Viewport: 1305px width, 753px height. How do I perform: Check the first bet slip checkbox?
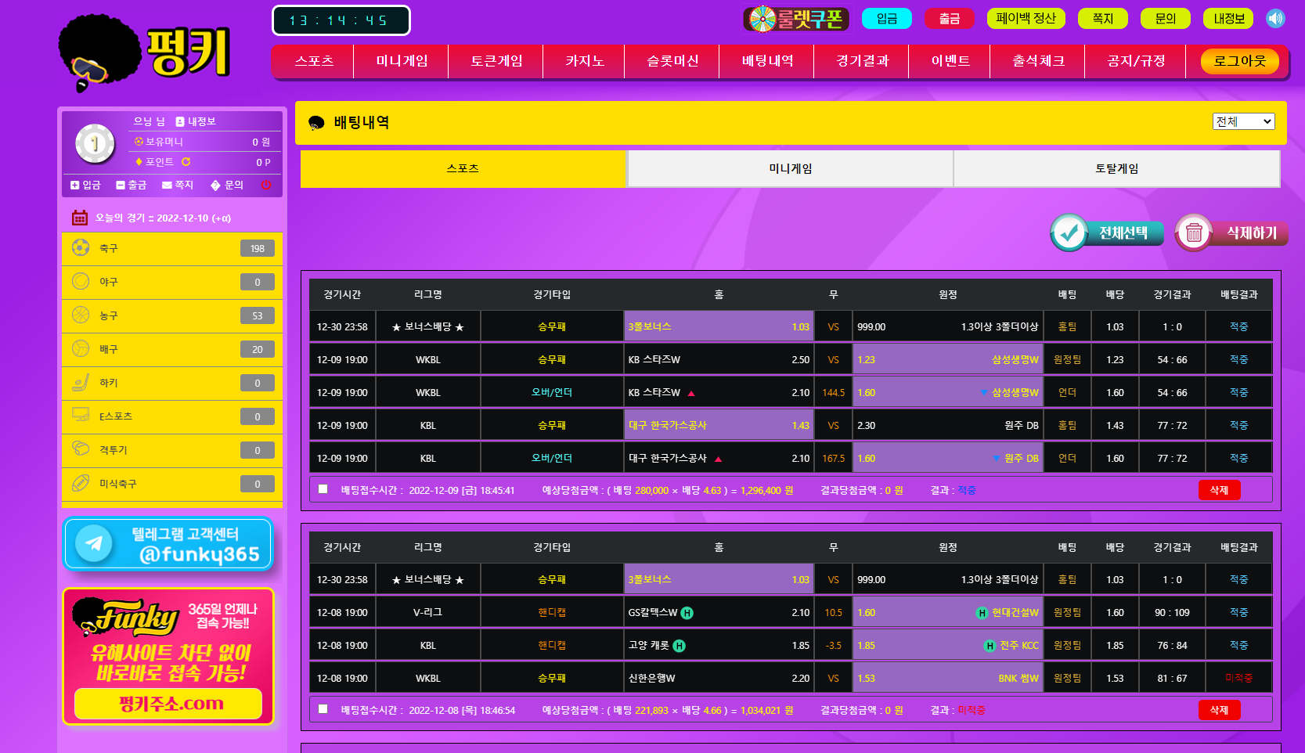click(323, 489)
